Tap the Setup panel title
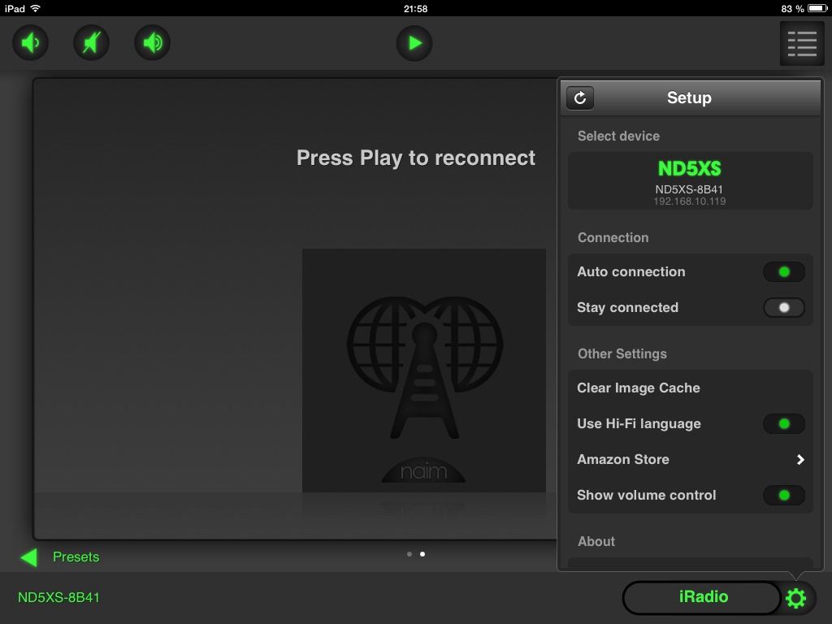This screenshot has height=624, width=832. coord(689,97)
